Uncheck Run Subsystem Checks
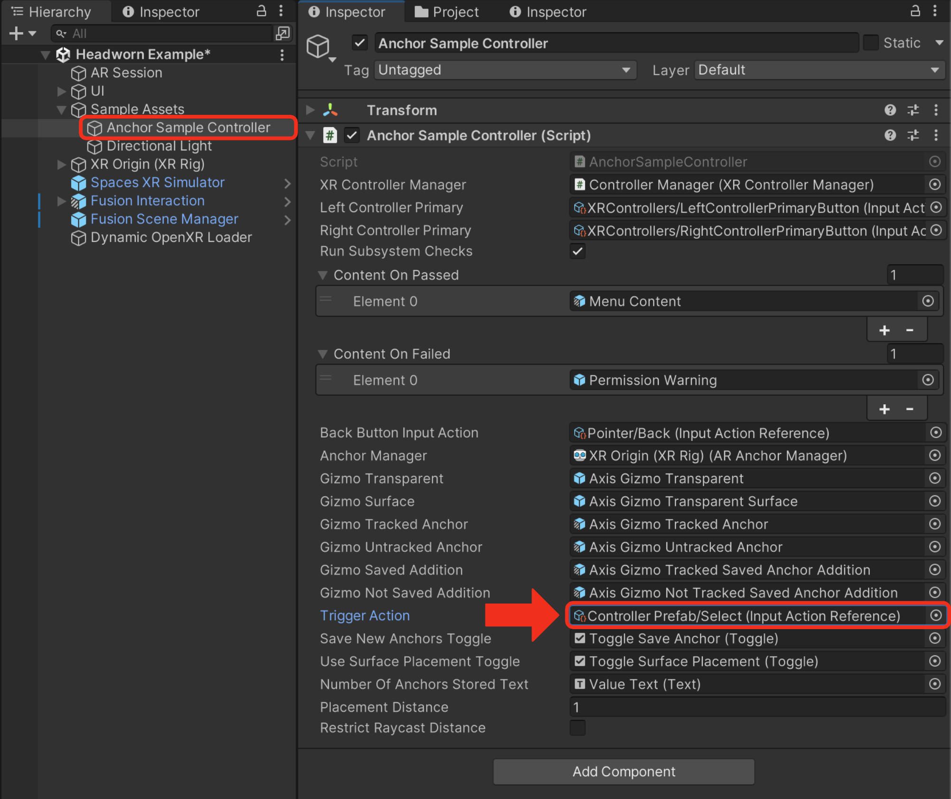Screen dimensions: 951x799 coord(578,251)
